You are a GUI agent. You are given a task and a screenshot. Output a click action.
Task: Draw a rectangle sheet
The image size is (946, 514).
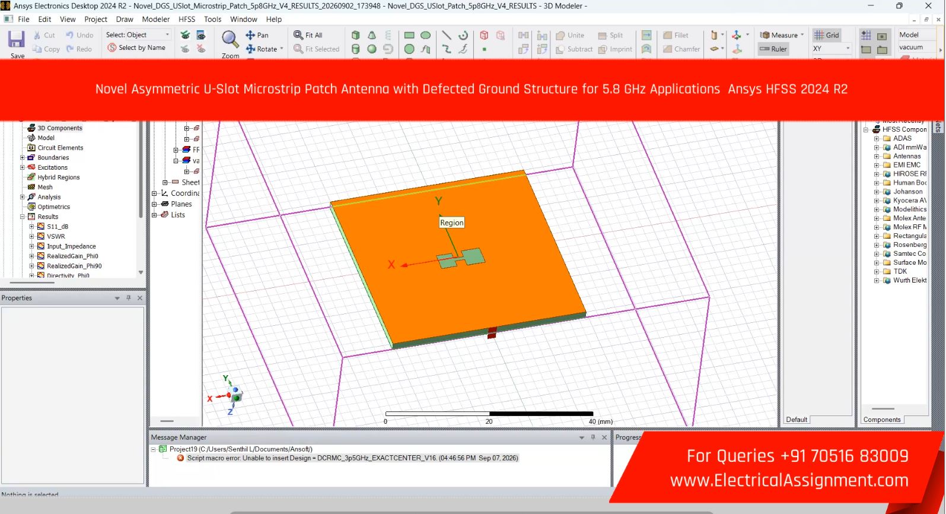point(409,35)
